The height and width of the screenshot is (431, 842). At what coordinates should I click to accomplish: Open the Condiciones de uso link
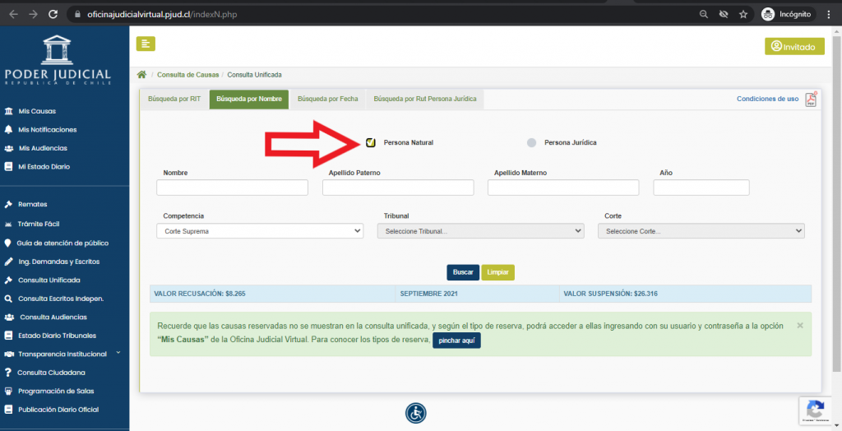[x=767, y=99]
